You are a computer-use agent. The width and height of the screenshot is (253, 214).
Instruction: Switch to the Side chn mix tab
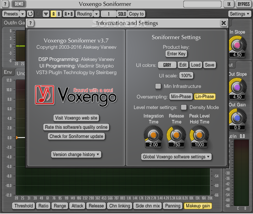[x=148, y=206]
